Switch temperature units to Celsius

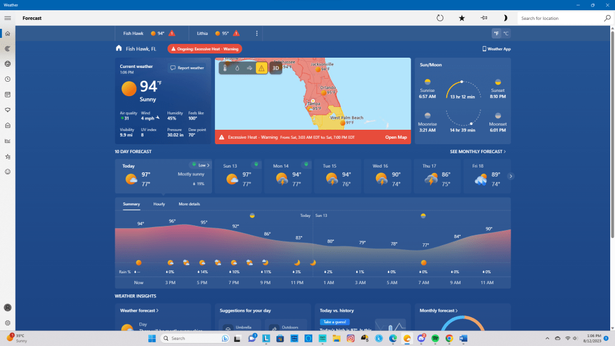click(506, 34)
